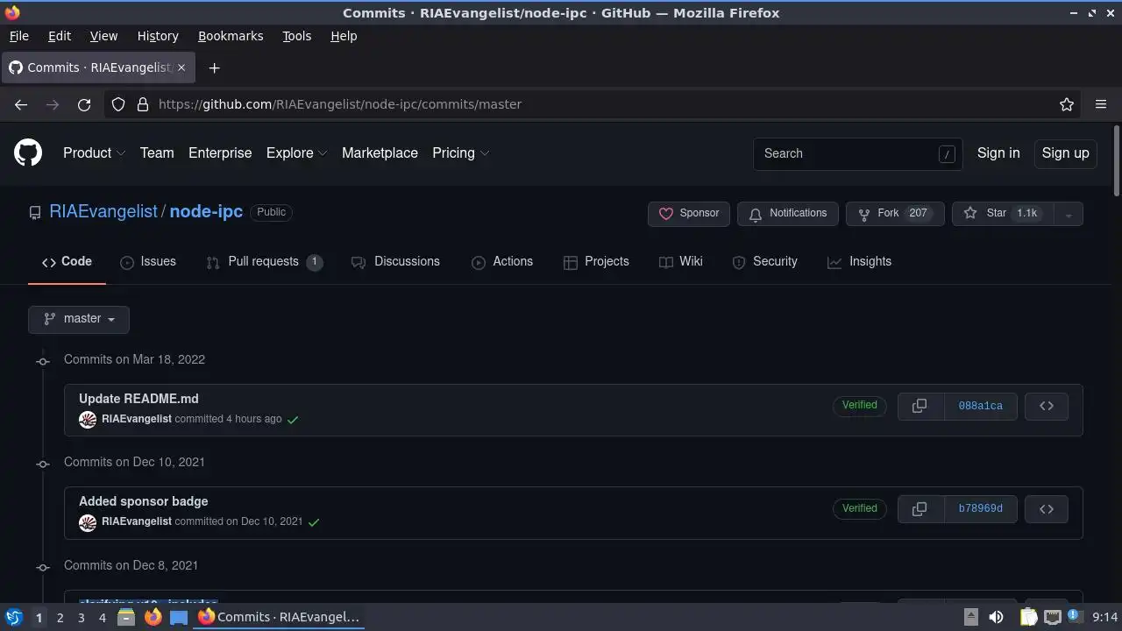Viewport: 1122px width, 631px height.
Task: Bookmark this page with the star icon
Action: tap(1067, 104)
